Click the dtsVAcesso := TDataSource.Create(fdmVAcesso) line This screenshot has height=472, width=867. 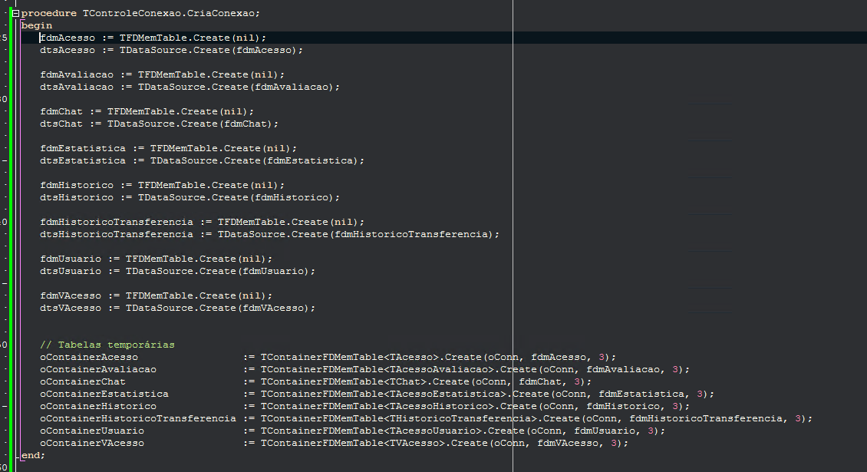(x=177, y=309)
